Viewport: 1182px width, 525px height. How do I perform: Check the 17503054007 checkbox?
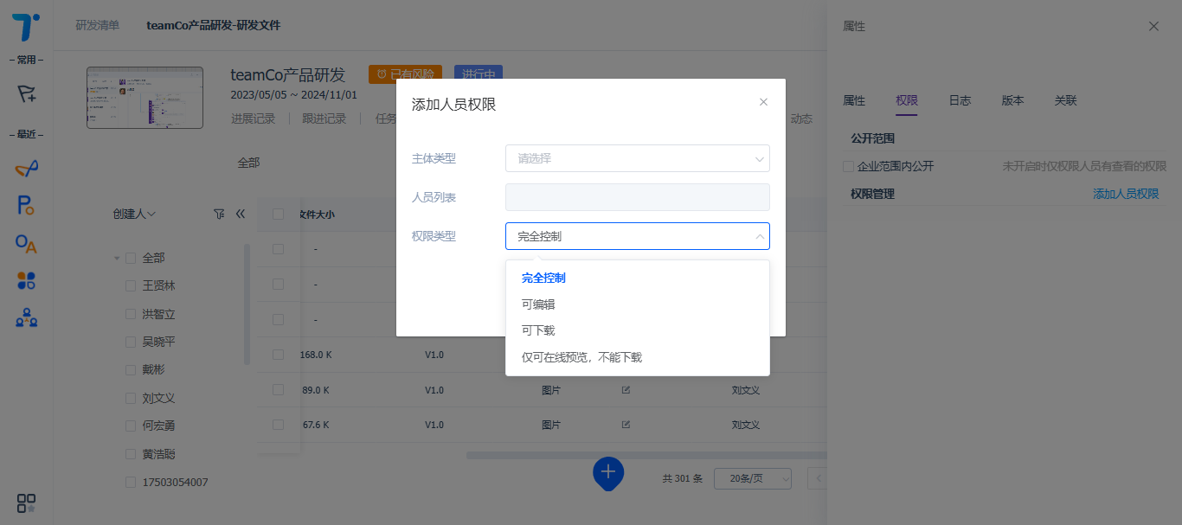131,482
